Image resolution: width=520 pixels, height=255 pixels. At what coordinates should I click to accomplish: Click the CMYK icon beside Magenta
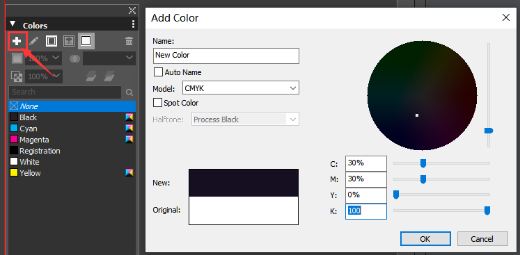[x=129, y=139]
